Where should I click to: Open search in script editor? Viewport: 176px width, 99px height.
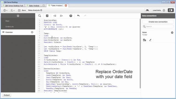[x=40, y=16]
